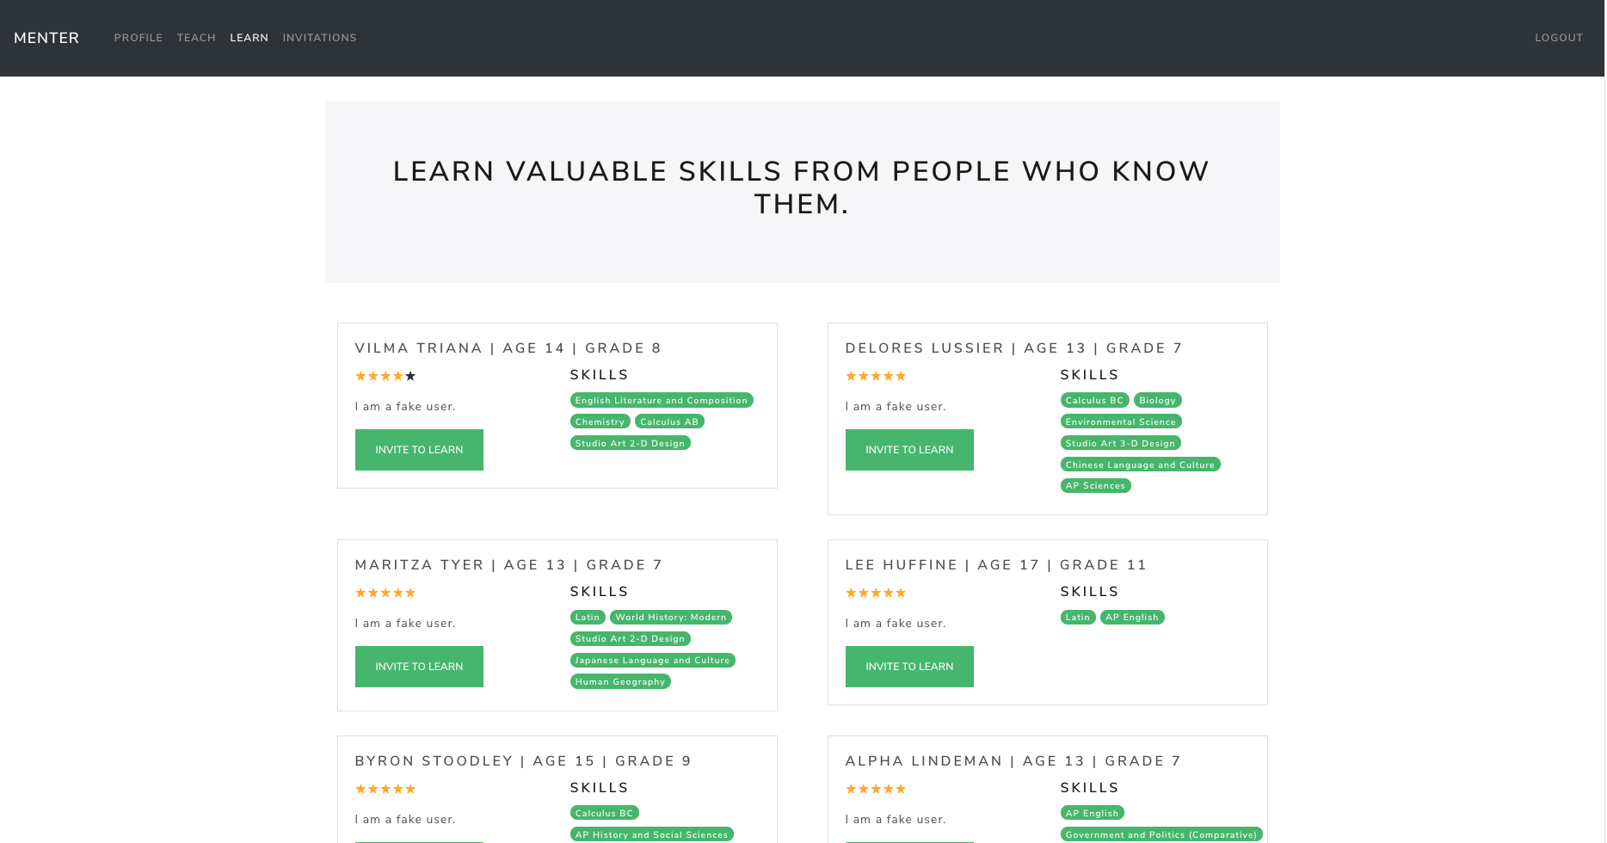Select Vilma's Chemistry skill tag
Screen dimensions: 1607x843
600,421
